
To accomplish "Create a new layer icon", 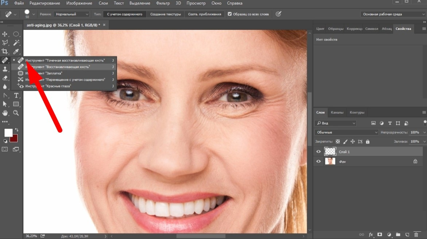I will click(407, 234).
